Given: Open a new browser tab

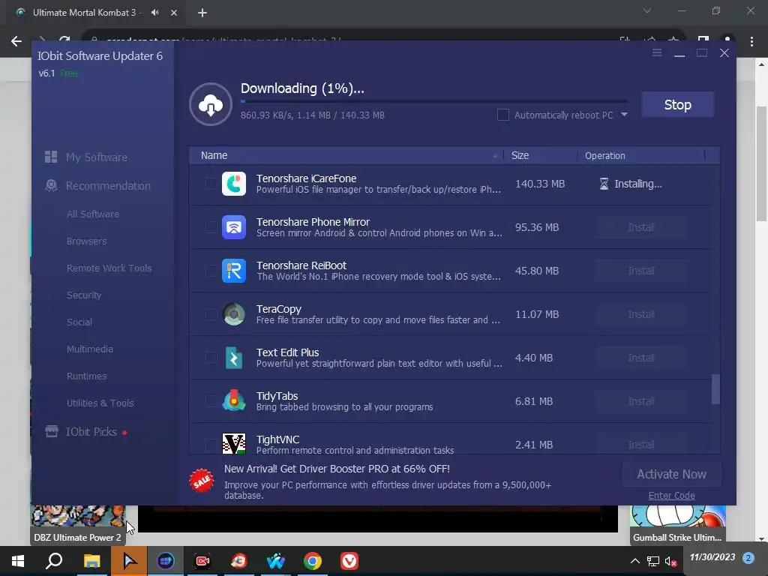Looking at the screenshot, I should pos(202,13).
